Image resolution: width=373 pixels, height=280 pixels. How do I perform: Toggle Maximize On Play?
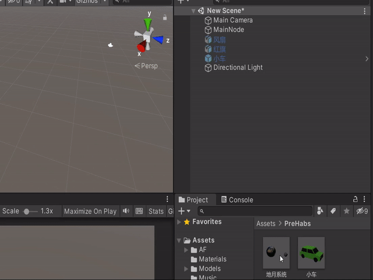[x=90, y=211]
